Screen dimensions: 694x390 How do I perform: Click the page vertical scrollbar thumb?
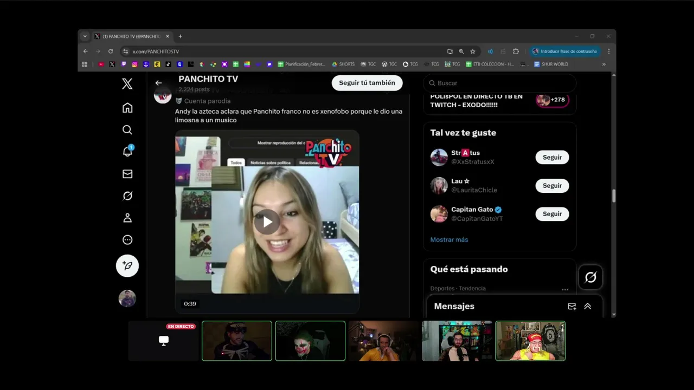[x=614, y=196]
